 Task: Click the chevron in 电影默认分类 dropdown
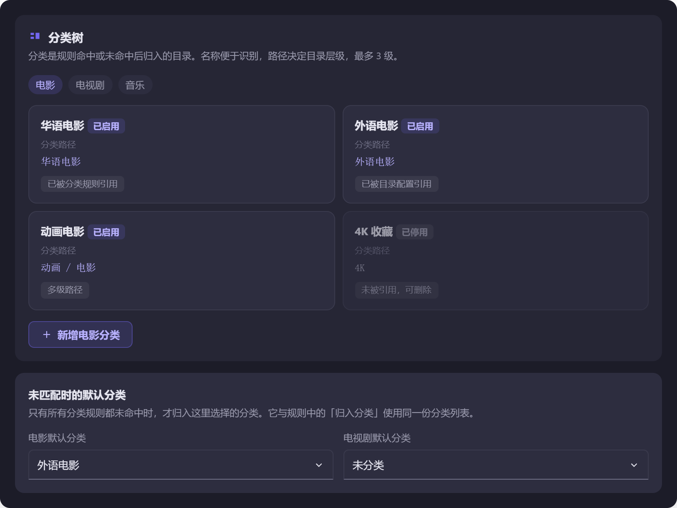tap(319, 465)
